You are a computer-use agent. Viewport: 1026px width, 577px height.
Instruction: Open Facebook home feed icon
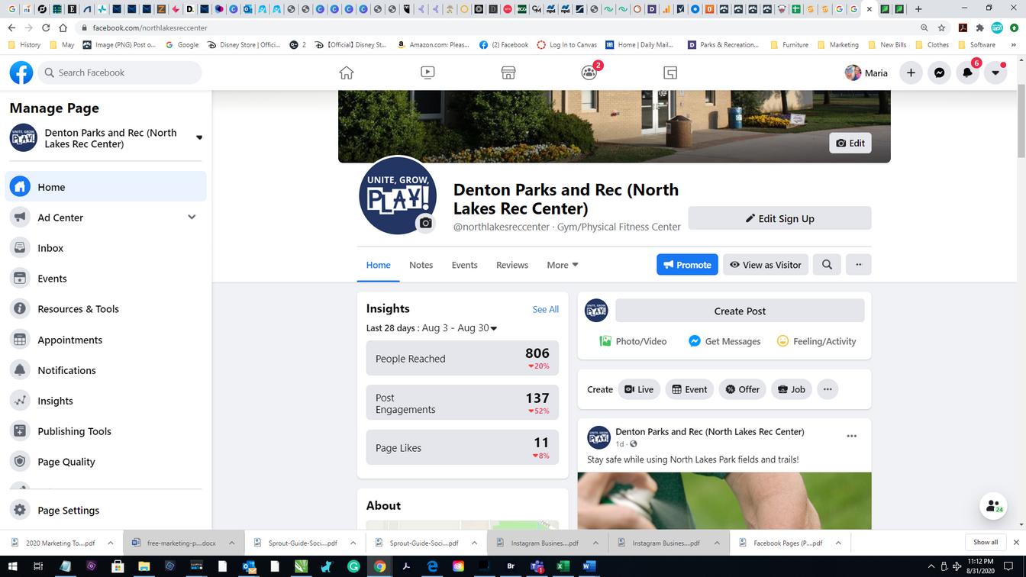click(347, 73)
